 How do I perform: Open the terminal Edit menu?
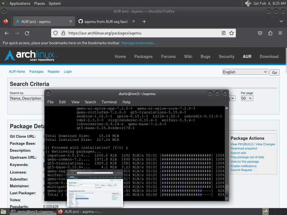[62, 102]
